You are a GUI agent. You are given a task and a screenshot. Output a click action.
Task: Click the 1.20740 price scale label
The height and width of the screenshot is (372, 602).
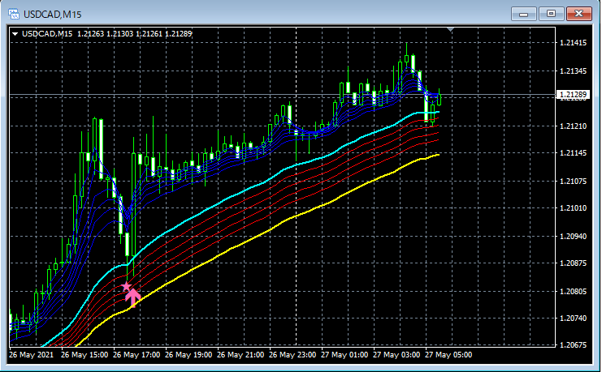574,319
